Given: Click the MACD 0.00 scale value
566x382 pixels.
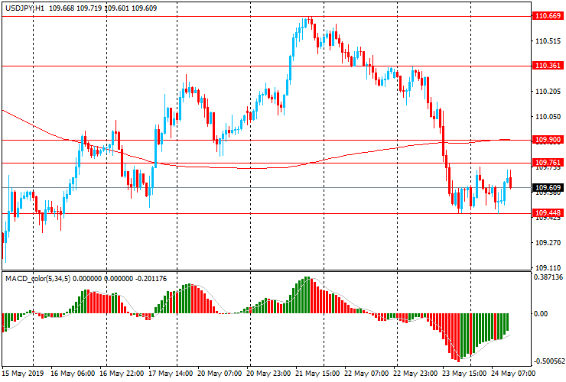Looking at the screenshot, I should click(541, 314).
